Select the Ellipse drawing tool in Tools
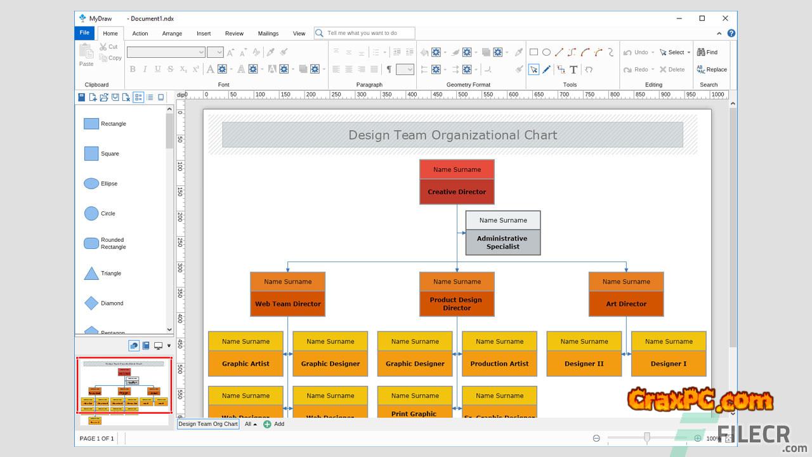Screen dimensions: 812x457 tap(546, 52)
